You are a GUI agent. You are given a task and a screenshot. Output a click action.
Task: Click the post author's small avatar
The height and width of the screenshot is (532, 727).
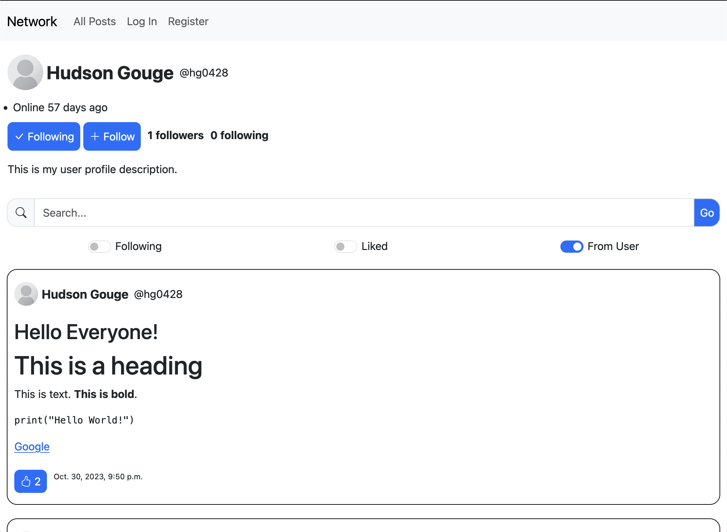coord(26,294)
